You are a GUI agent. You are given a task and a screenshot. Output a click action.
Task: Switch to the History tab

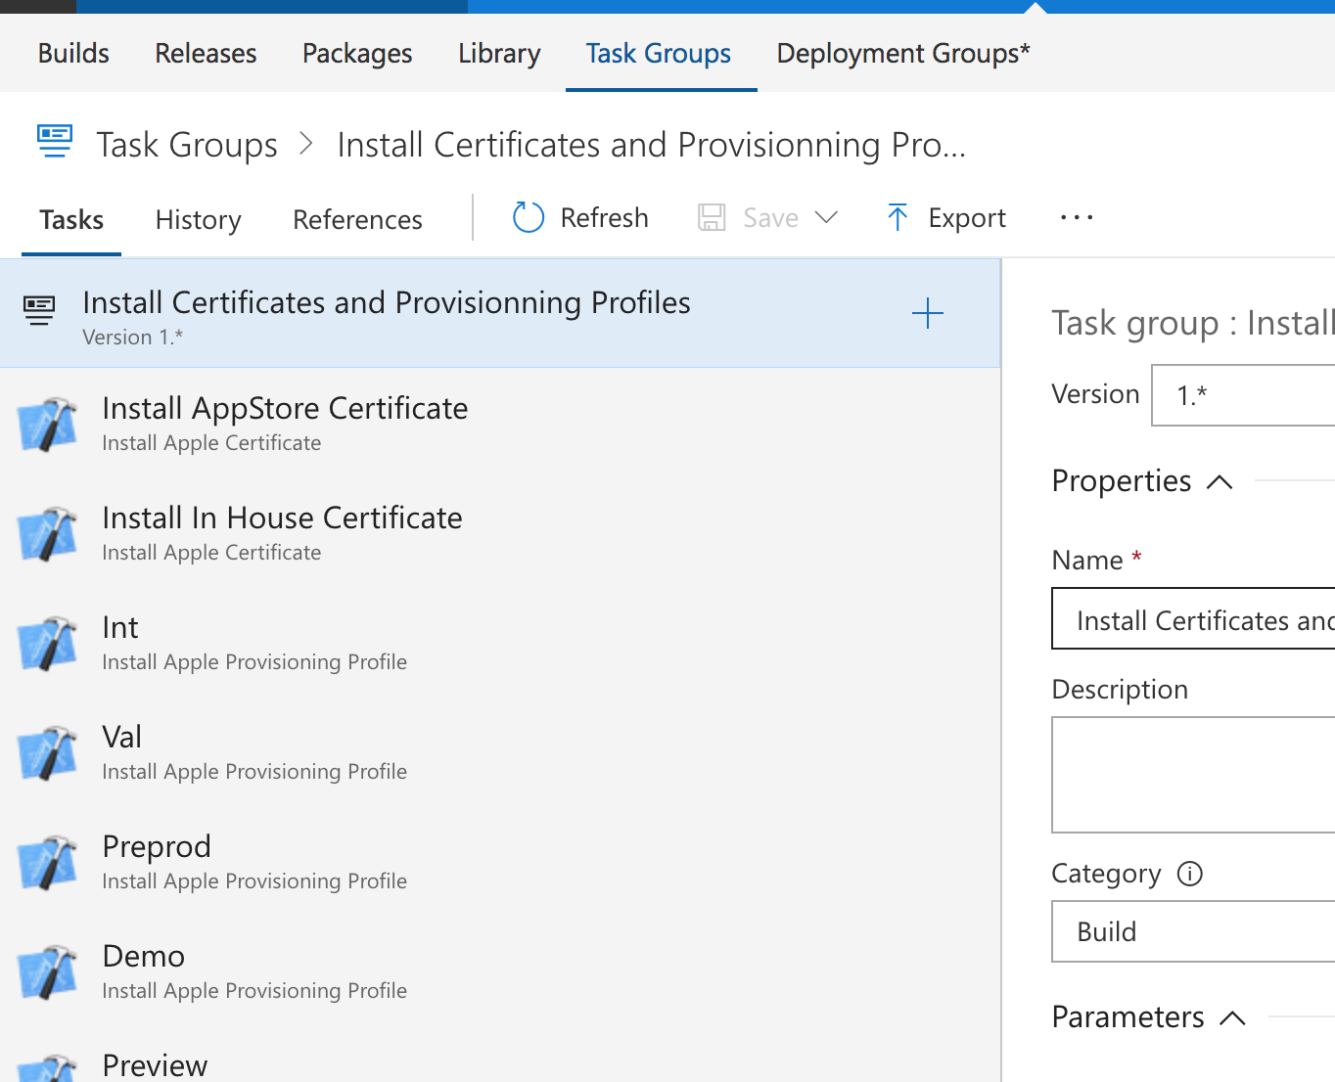tap(198, 219)
